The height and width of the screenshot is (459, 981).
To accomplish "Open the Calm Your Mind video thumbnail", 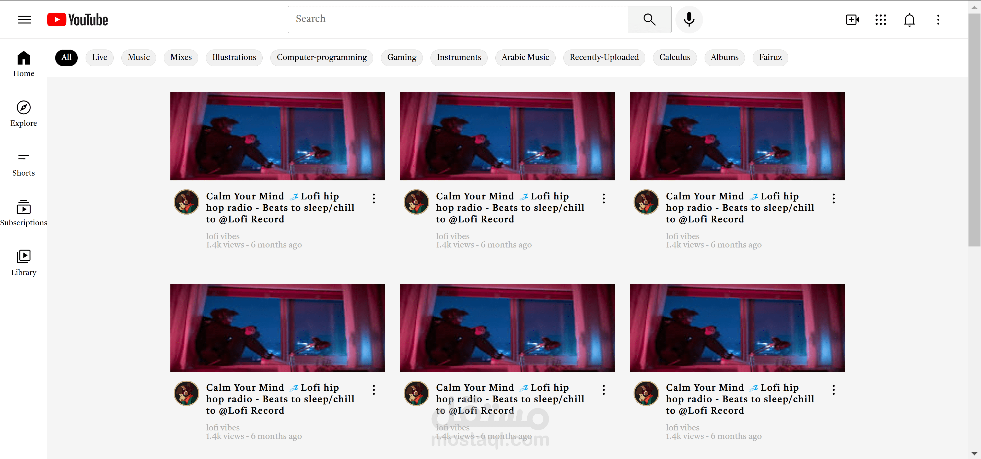I will pos(278,136).
